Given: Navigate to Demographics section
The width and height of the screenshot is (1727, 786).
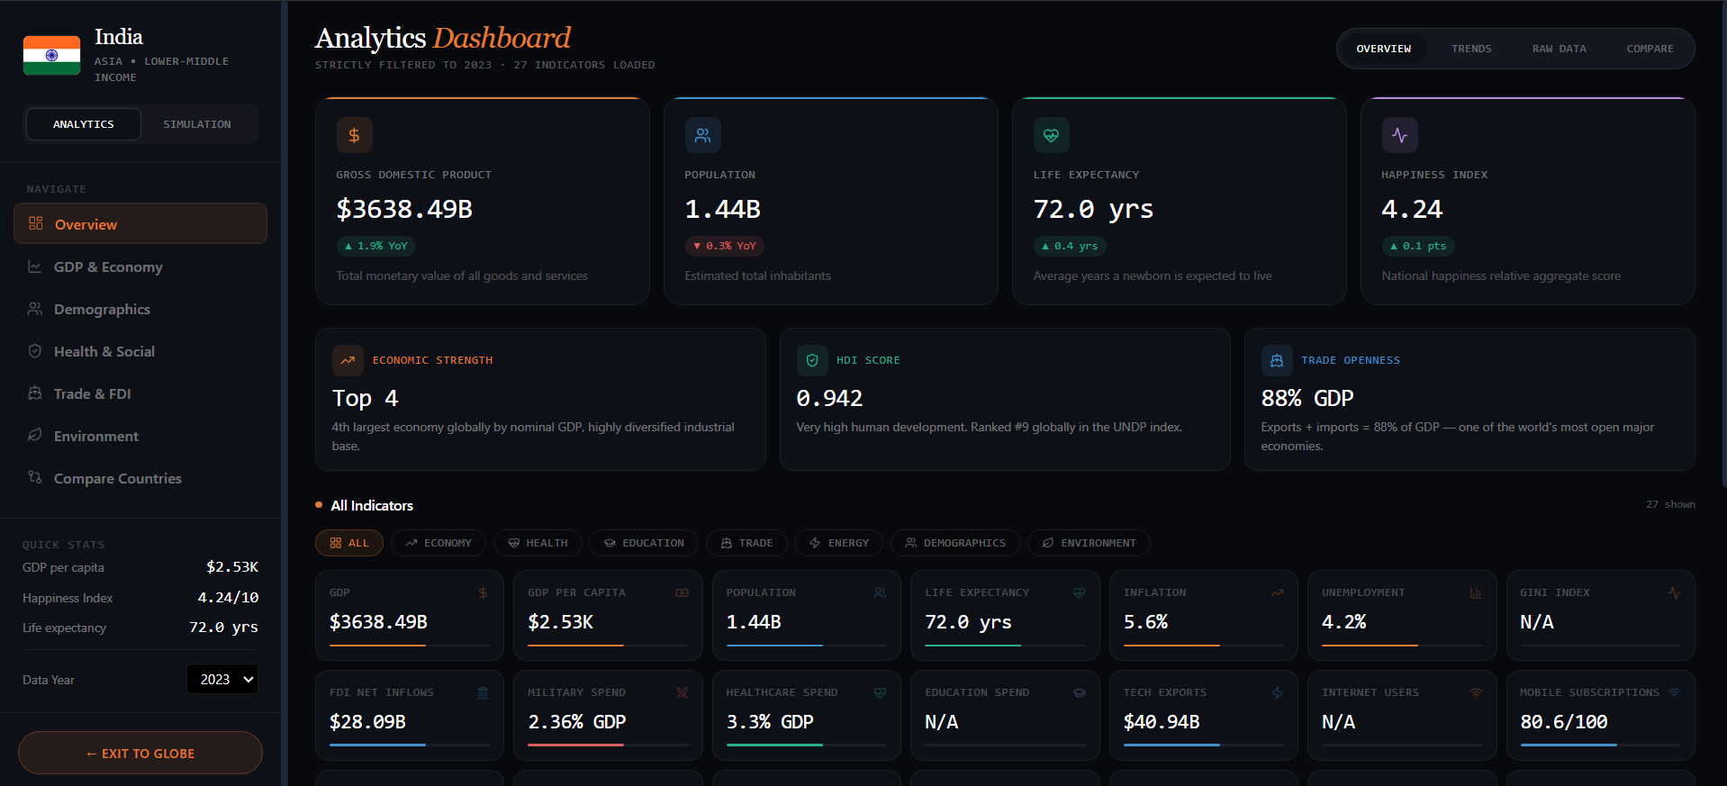Looking at the screenshot, I should [x=140, y=309].
